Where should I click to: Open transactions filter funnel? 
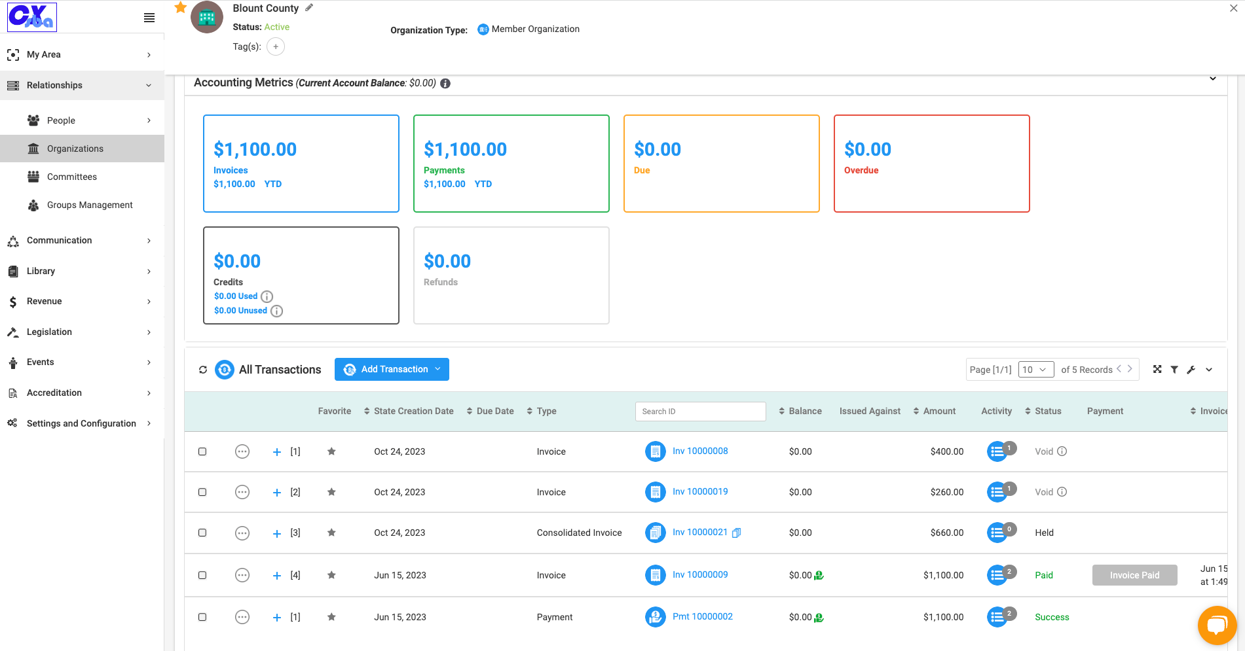click(1174, 370)
